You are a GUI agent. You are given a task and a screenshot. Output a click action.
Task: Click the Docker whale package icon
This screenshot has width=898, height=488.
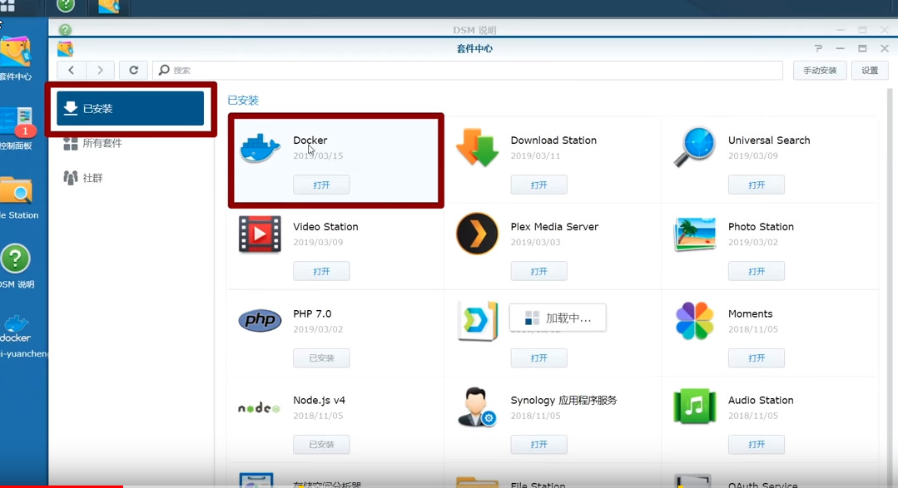coord(260,148)
